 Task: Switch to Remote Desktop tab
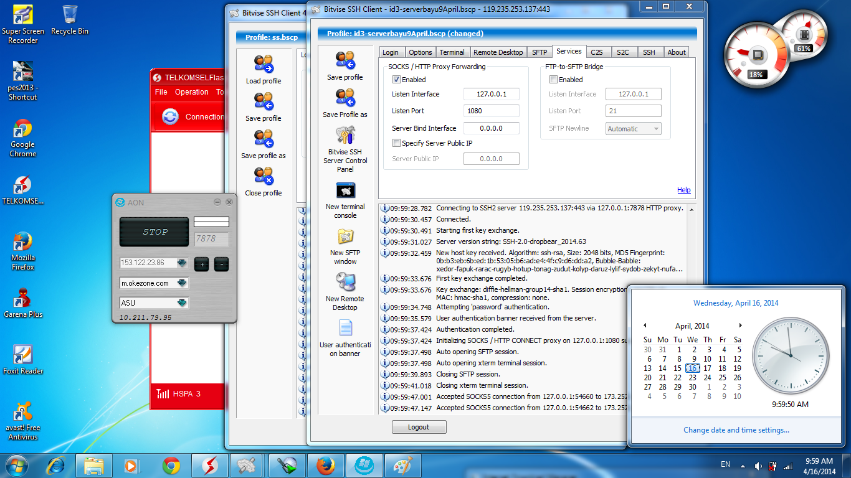point(498,52)
